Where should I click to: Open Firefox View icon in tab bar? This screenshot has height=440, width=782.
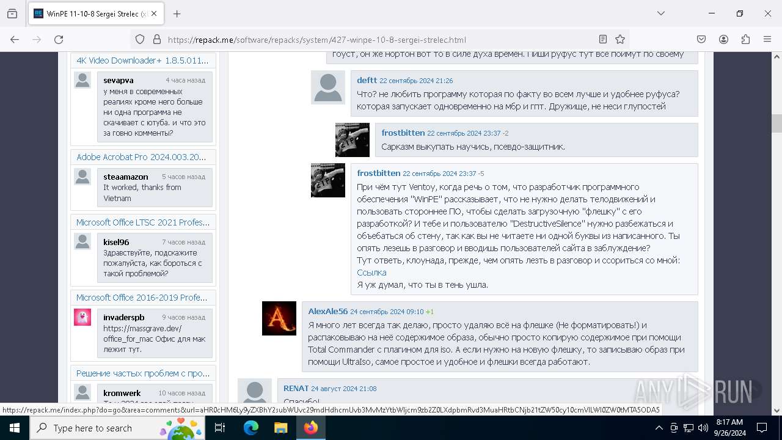point(12,13)
